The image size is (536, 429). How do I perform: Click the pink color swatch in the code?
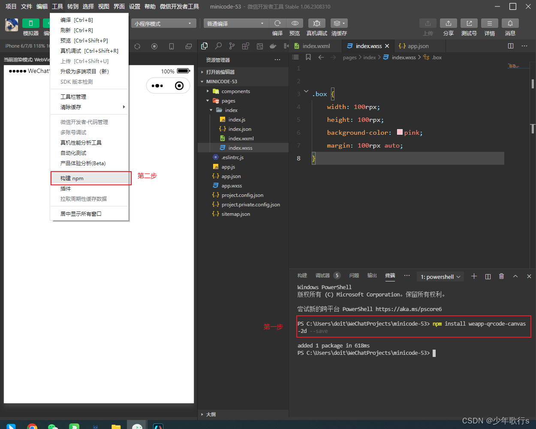(400, 132)
